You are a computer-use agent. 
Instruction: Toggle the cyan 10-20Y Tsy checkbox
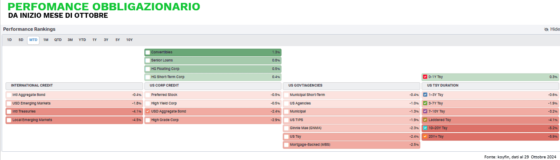[424, 128]
